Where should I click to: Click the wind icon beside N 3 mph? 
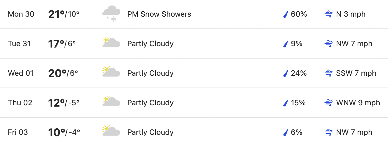coord(329,14)
